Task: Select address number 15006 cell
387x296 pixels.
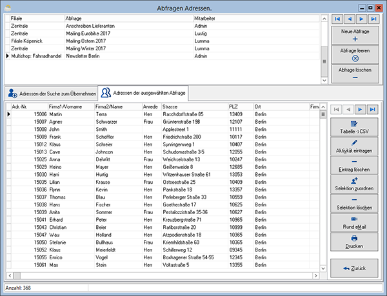Action: tap(30, 114)
